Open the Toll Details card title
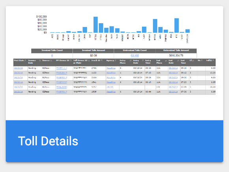229x172 pixels. 48,141
